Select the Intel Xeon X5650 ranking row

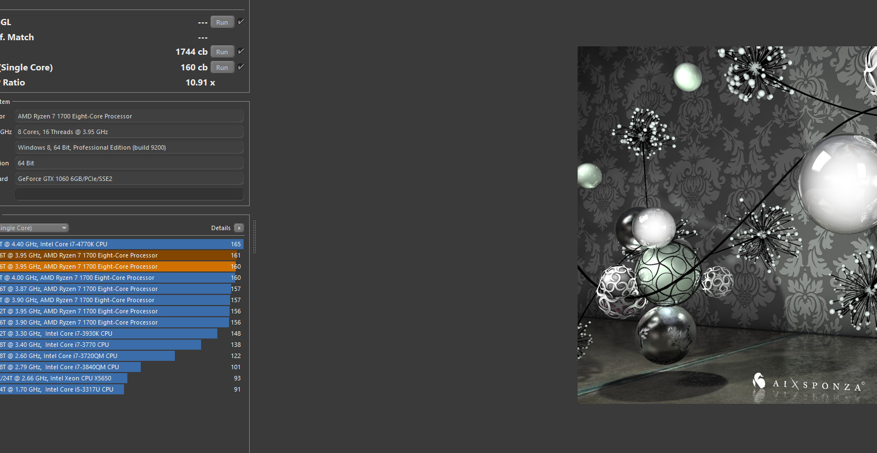point(122,378)
